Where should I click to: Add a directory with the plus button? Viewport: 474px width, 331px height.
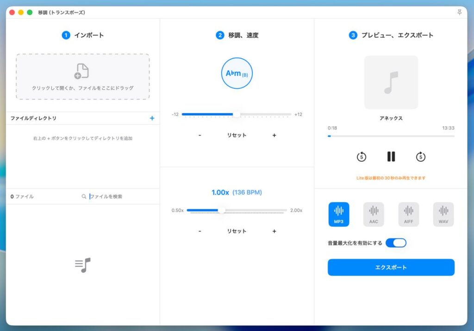tap(152, 118)
